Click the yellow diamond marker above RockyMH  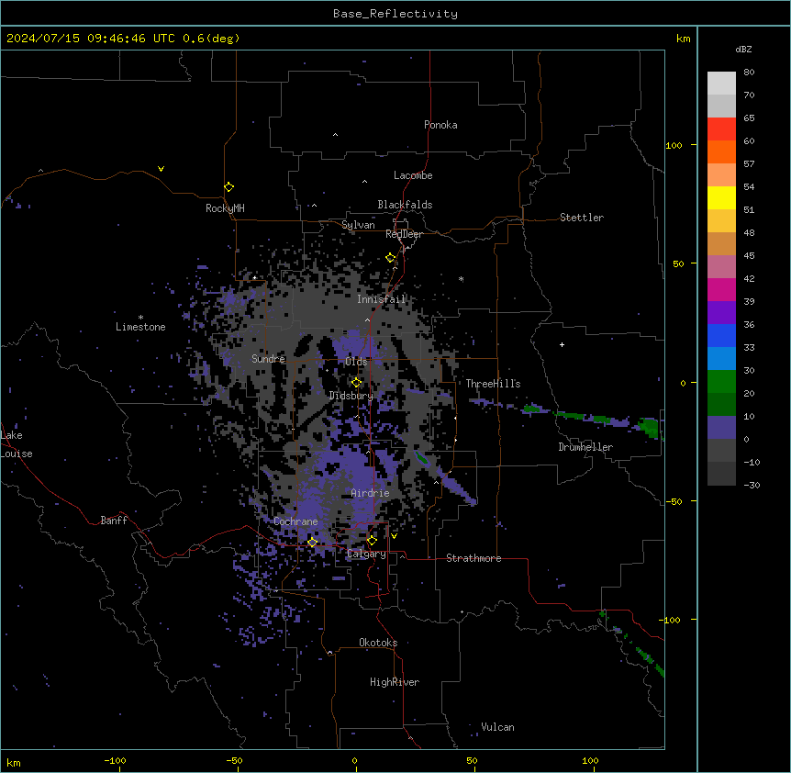point(229,187)
